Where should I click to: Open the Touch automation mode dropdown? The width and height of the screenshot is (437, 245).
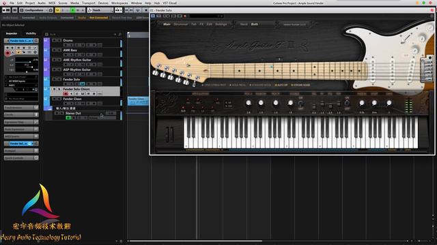pos(100,10)
